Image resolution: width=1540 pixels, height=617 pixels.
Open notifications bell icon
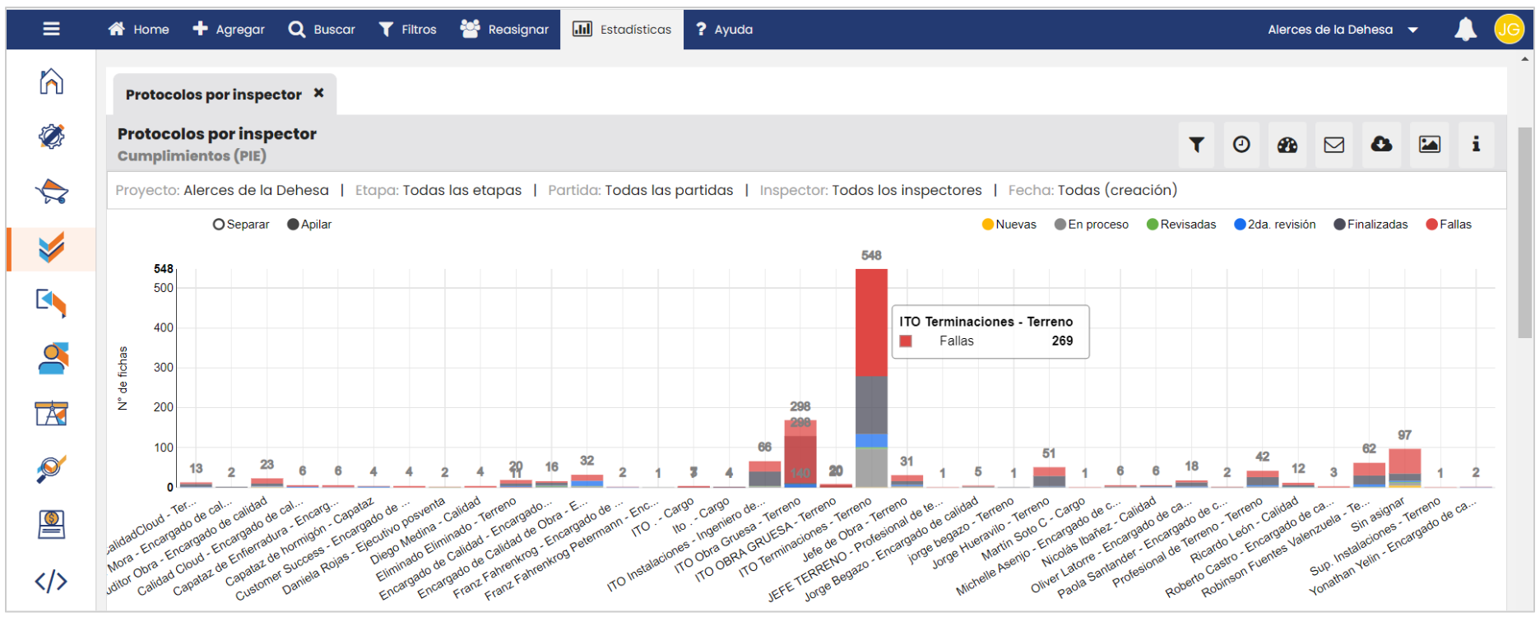tap(1465, 30)
